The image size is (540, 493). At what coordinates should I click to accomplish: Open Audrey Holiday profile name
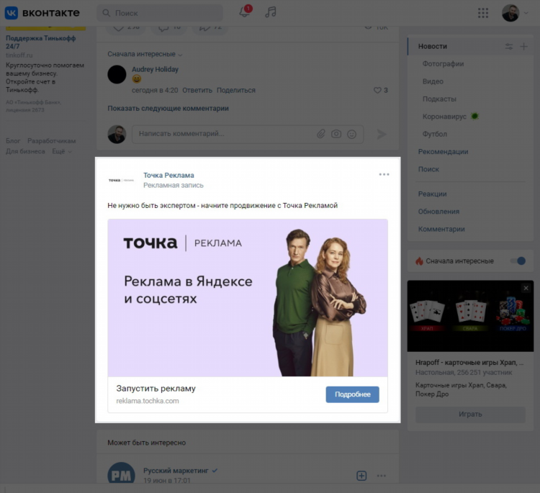pyautogui.click(x=155, y=70)
